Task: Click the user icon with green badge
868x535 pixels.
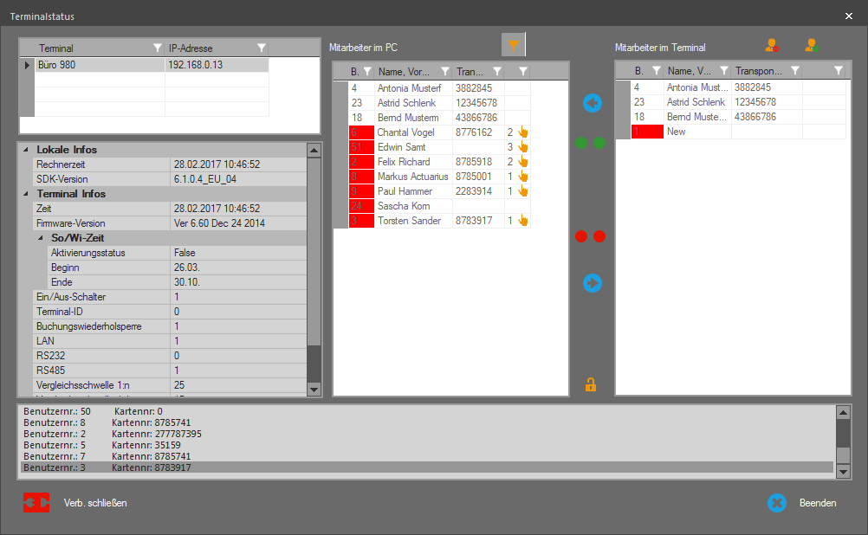Action: [811, 46]
